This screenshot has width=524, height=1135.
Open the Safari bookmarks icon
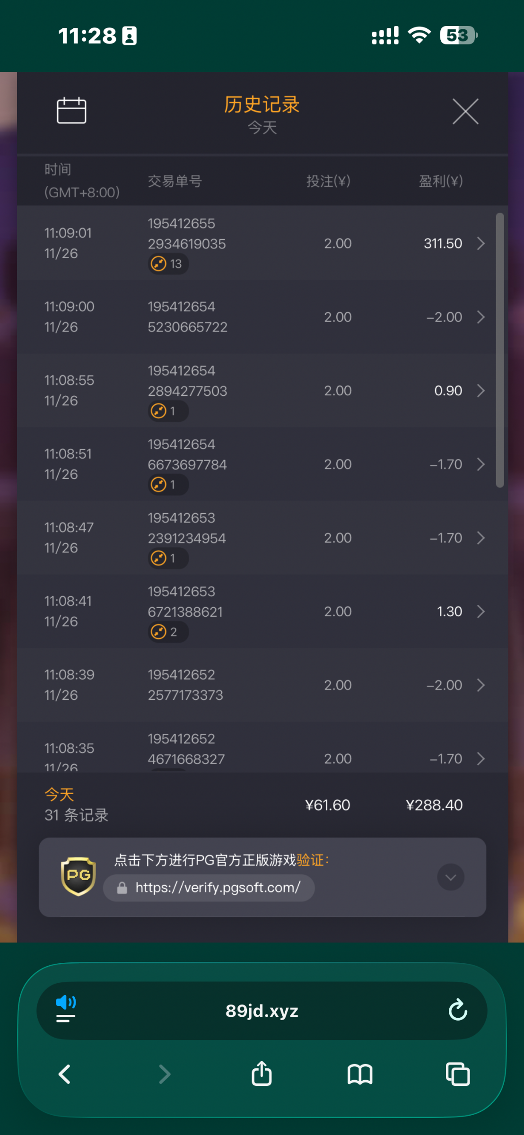pyautogui.click(x=360, y=1074)
